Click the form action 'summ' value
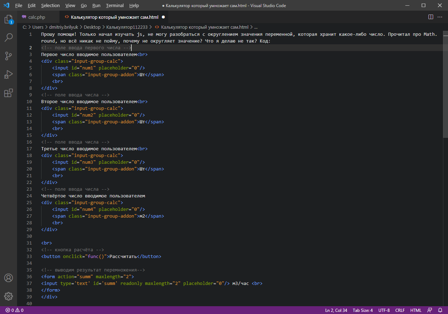 tap(85, 276)
